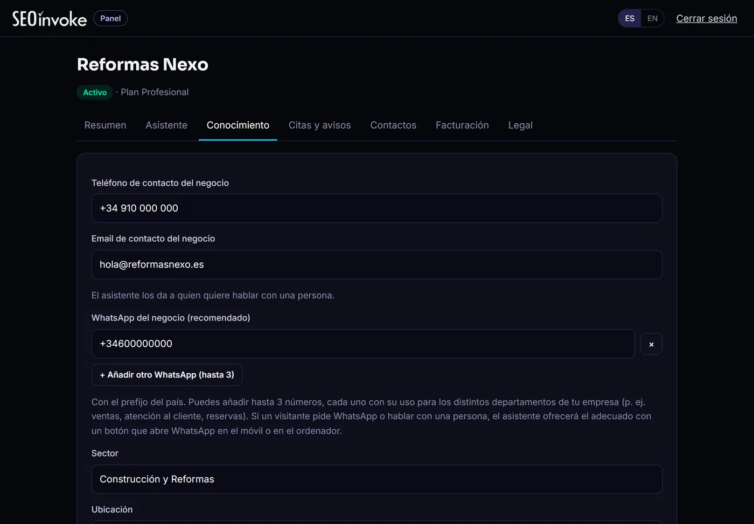754x524 pixels.
Task: Switch language to EN
Action: 652,18
